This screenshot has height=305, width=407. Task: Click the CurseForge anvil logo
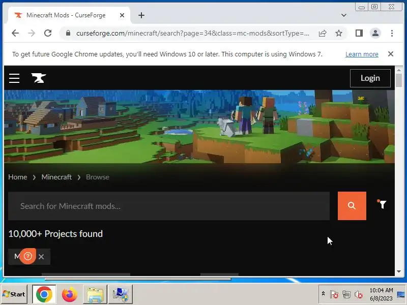pyautogui.click(x=39, y=78)
